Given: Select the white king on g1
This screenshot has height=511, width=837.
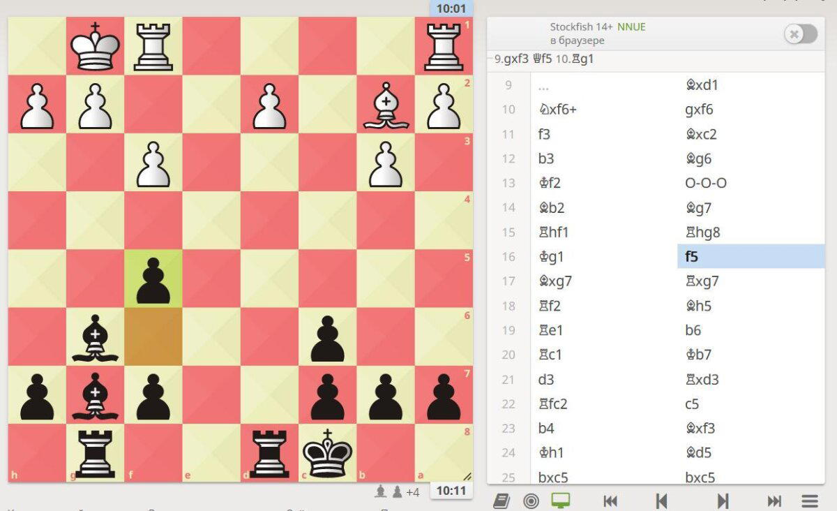Looking at the screenshot, I should pyautogui.click(x=95, y=46).
